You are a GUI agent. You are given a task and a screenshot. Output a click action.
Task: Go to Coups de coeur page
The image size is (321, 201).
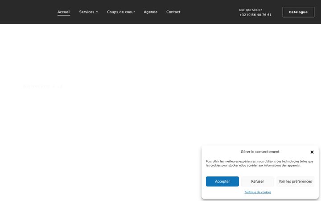point(121,12)
